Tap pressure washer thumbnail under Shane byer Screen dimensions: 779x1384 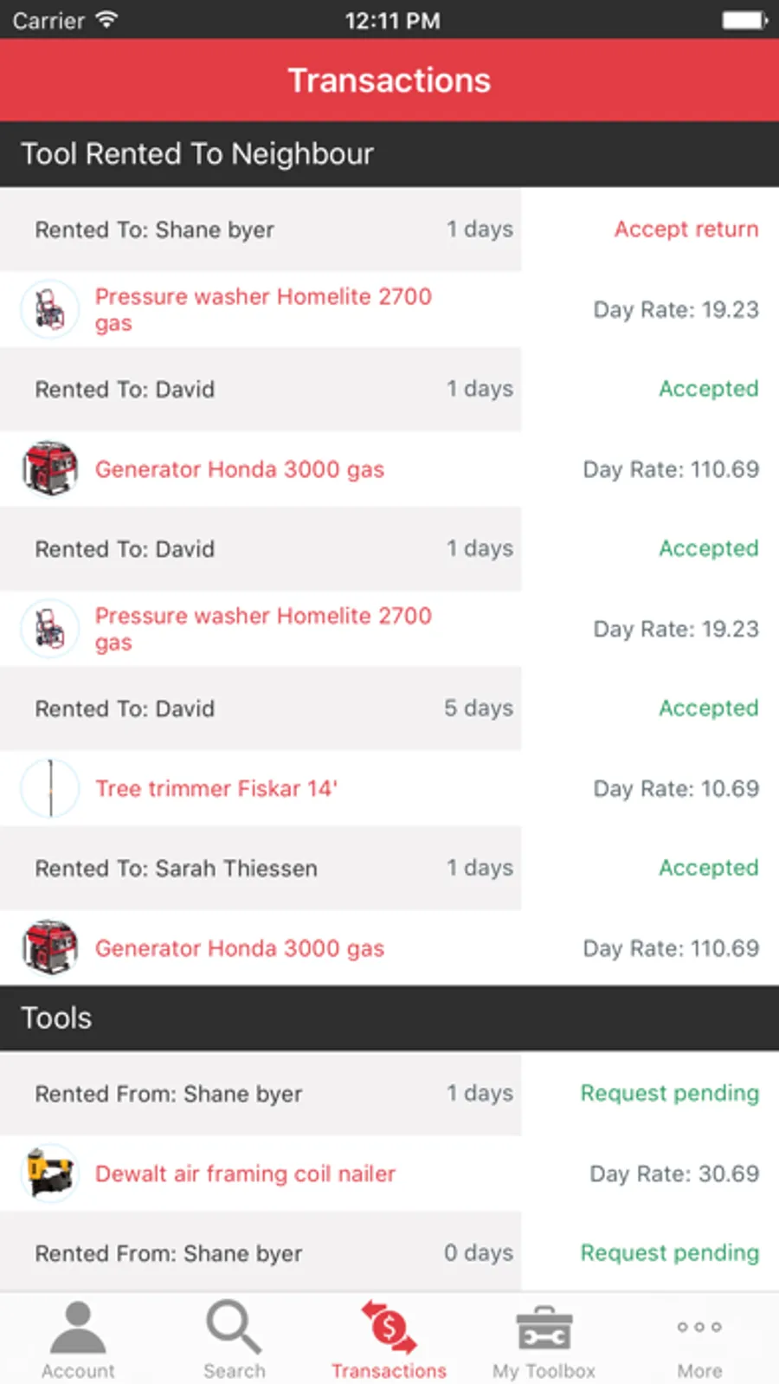[x=50, y=309]
